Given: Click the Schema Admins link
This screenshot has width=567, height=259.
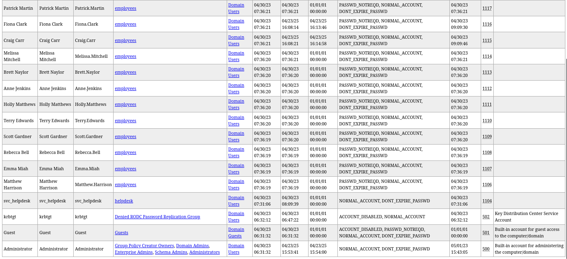Looking at the screenshot, I should click(171, 252).
